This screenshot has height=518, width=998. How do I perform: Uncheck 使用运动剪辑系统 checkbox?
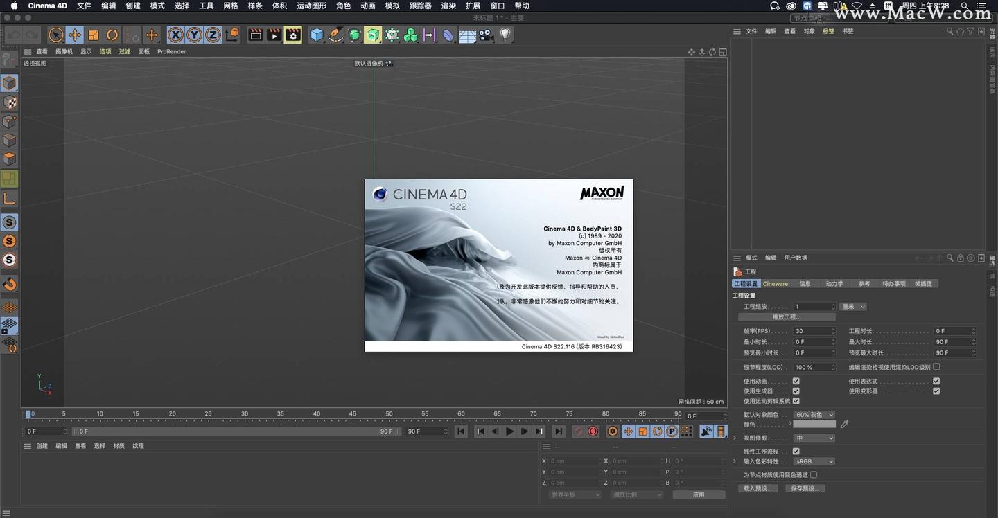[796, 401]
